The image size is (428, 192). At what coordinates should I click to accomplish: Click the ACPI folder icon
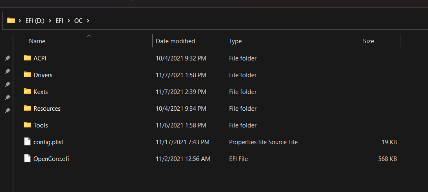pos(27,58)
